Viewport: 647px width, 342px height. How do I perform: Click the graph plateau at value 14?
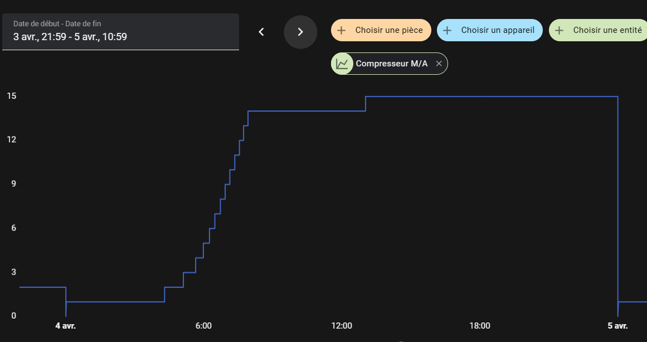(307, 111)
